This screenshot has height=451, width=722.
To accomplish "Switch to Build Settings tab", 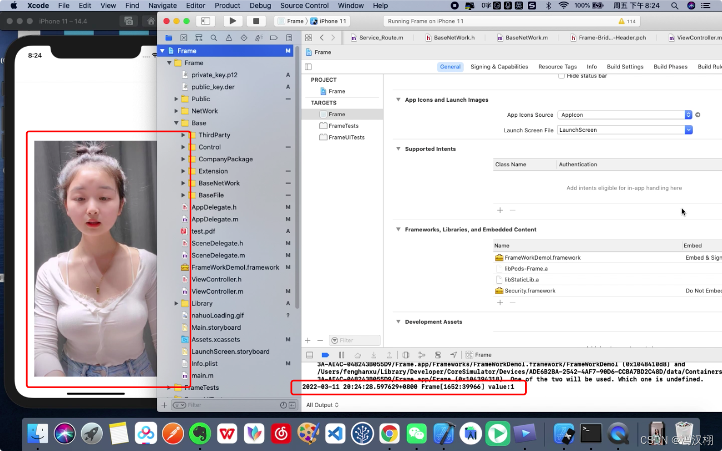I will pos(625,67).
